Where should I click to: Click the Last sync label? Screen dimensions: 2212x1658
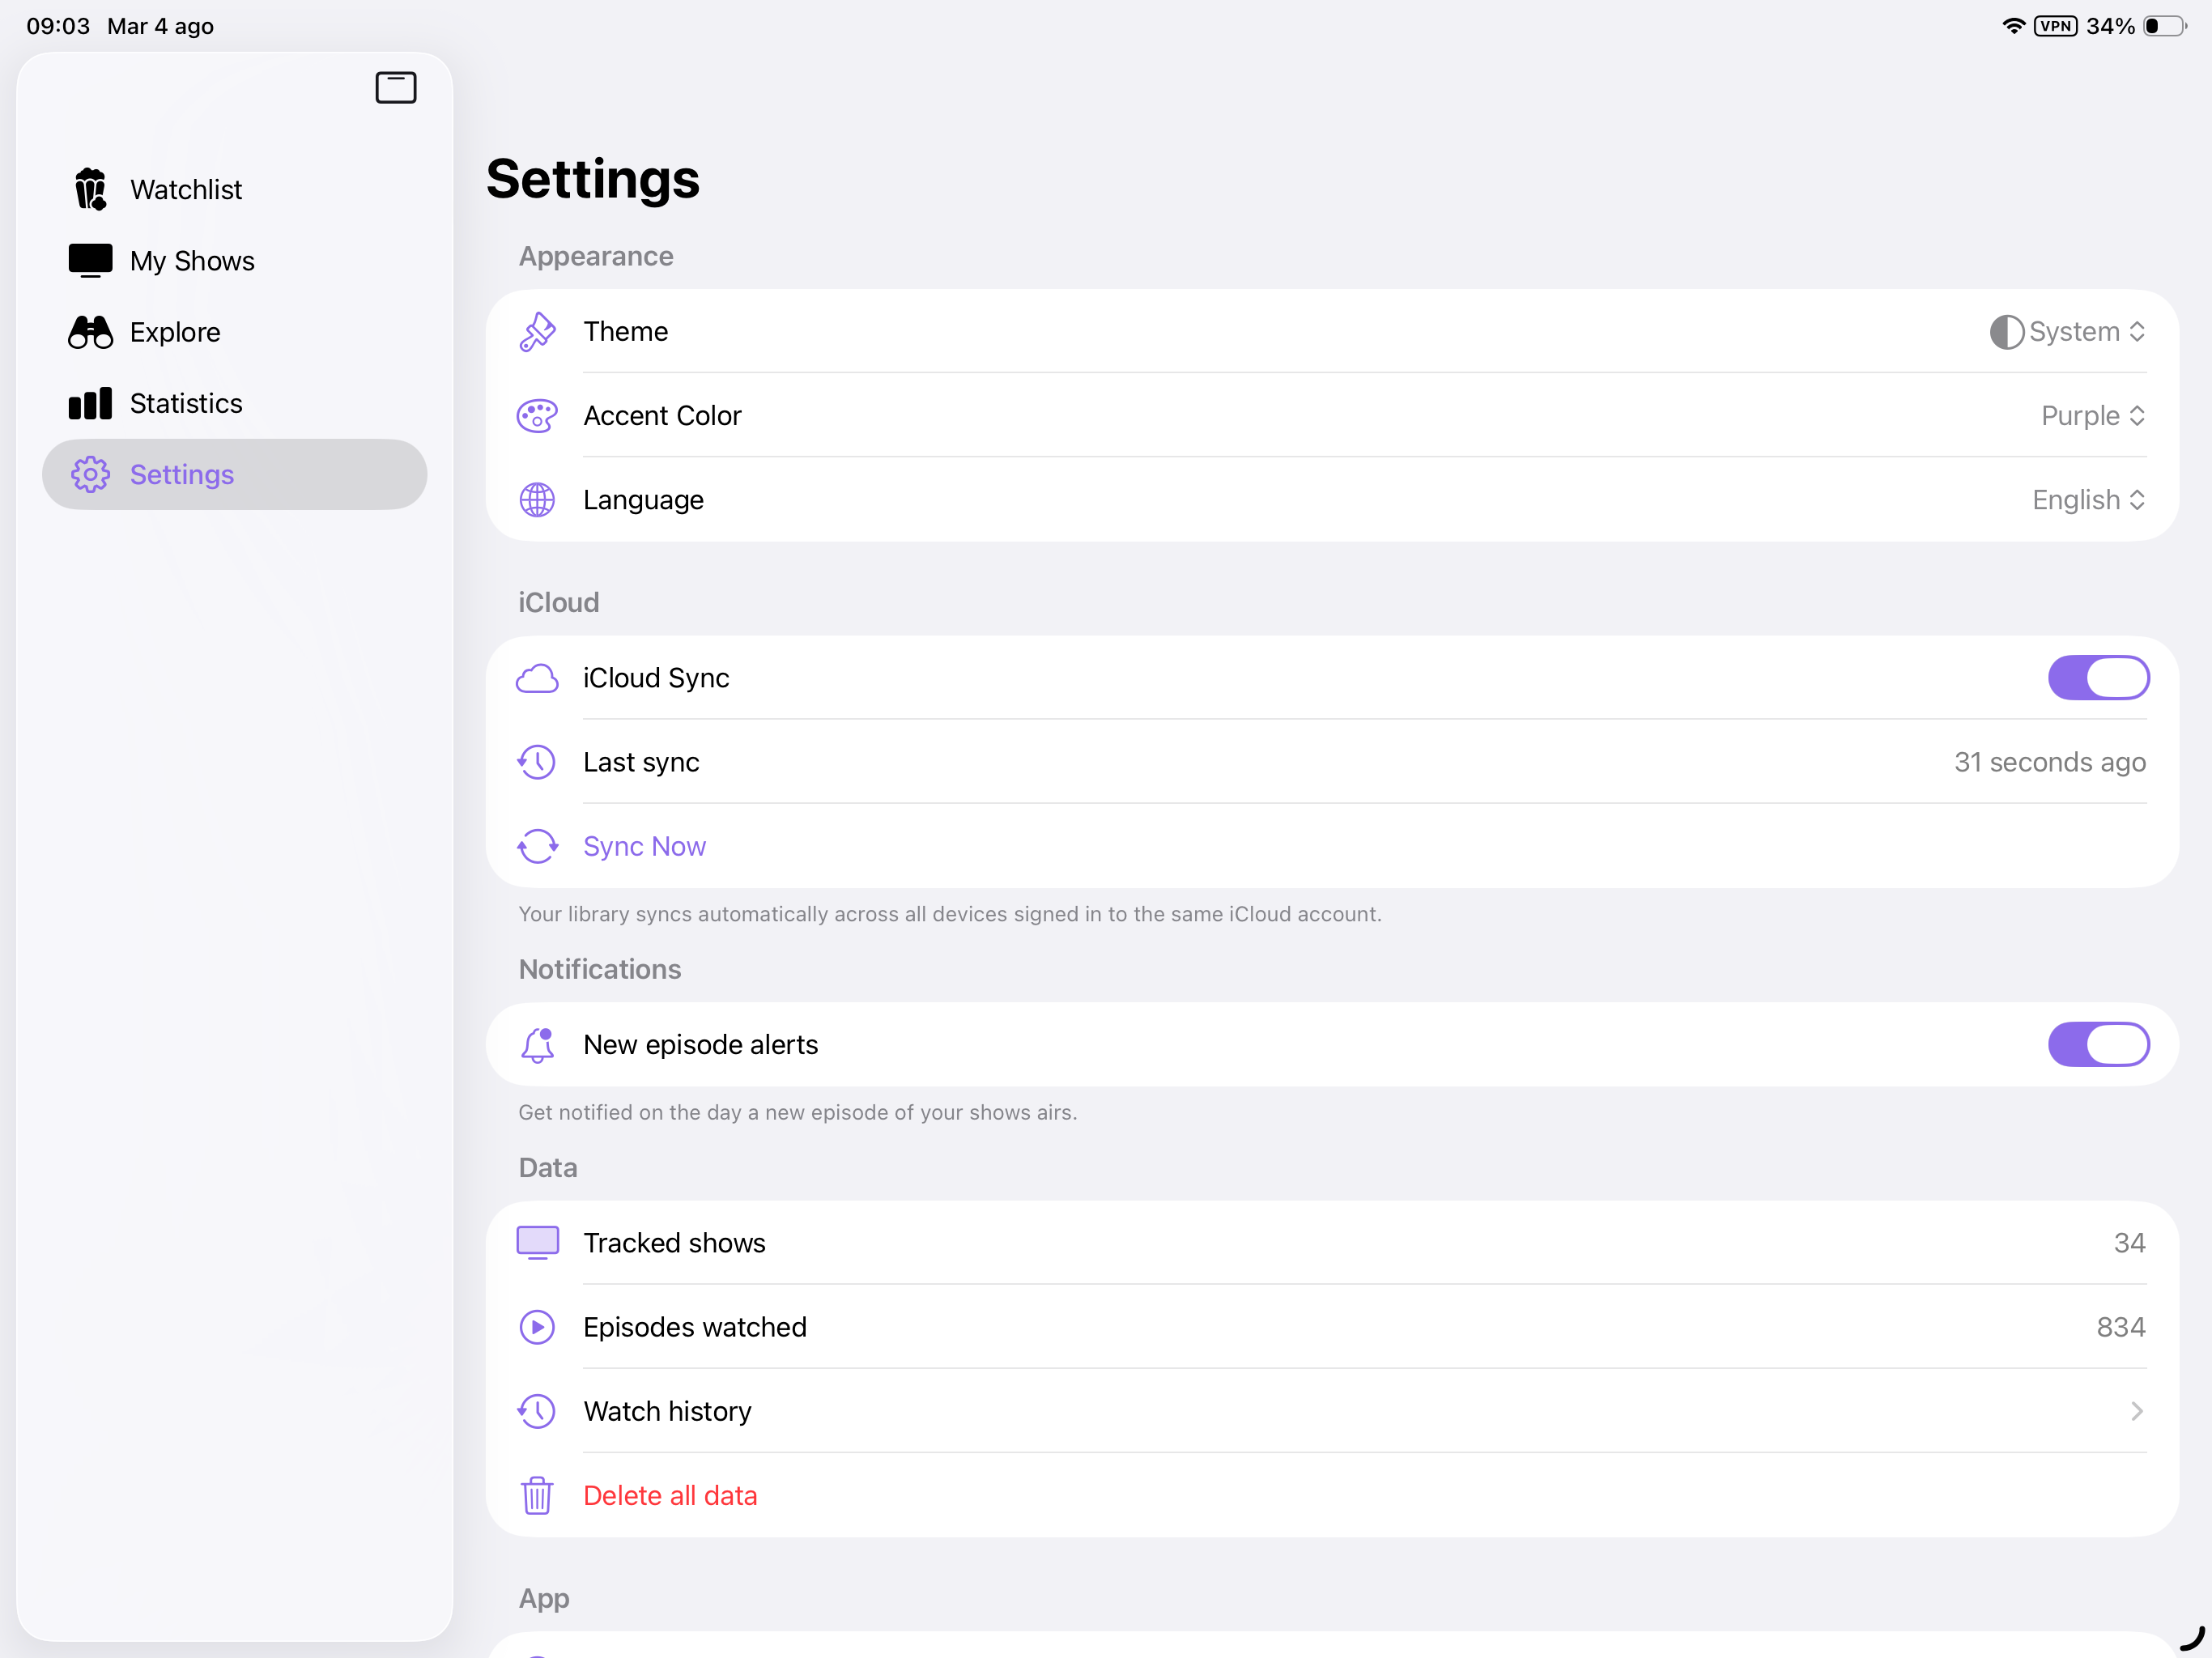(641, 762)
